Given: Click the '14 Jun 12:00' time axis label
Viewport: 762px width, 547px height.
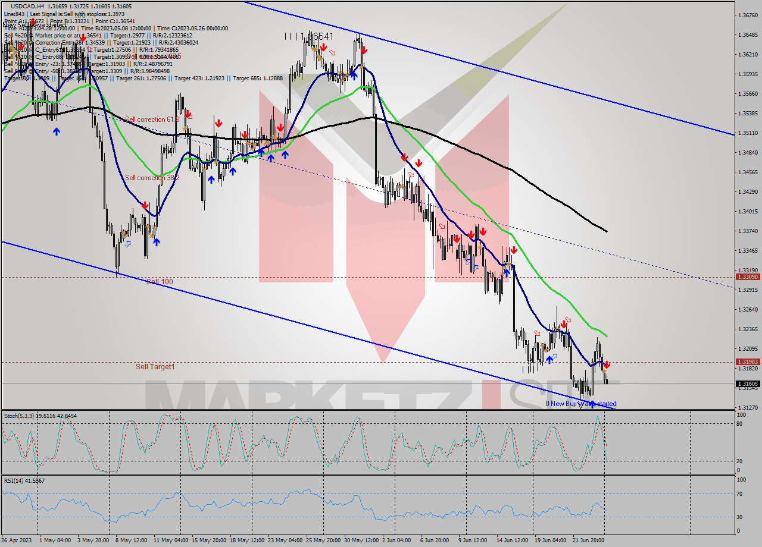Looking at the screenshot, I should 513,540.
